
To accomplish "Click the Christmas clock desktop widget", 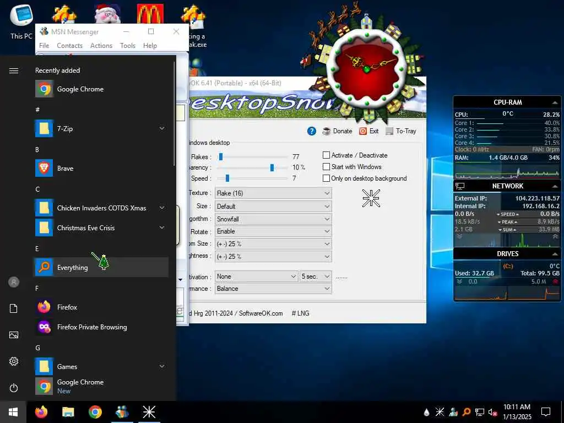I will pyautogui.click(x=366, y=68).
